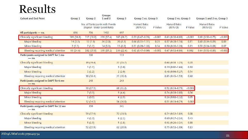Screen dimensions: 248x139
Task: Click hazard ratio "0.16 (0.02–1.32)"
Action: coord(174,97)
